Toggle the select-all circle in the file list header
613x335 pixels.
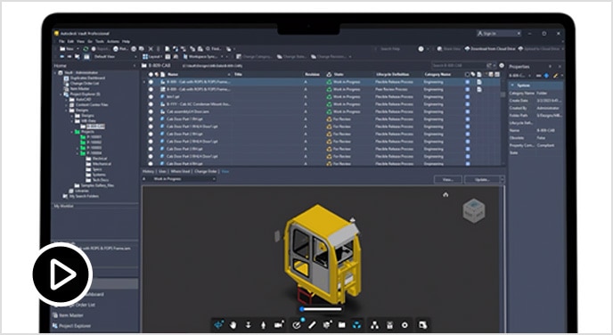point(151,74)
